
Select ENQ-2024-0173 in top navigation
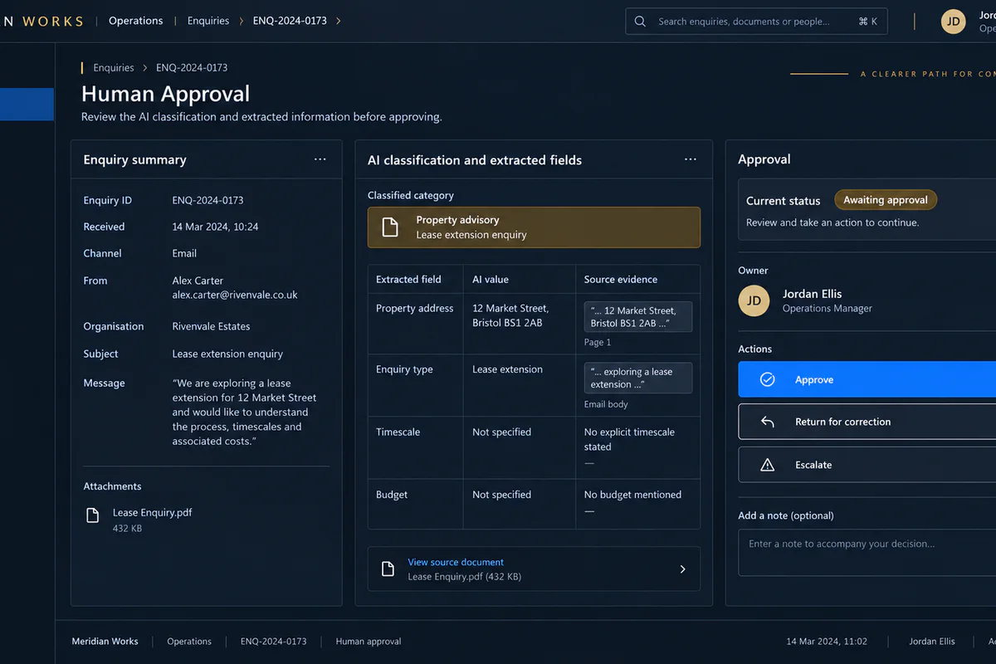[x=290, y=21]
